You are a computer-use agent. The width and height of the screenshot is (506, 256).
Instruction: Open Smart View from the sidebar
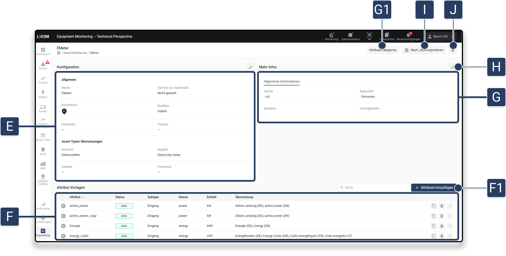point(43,137)
